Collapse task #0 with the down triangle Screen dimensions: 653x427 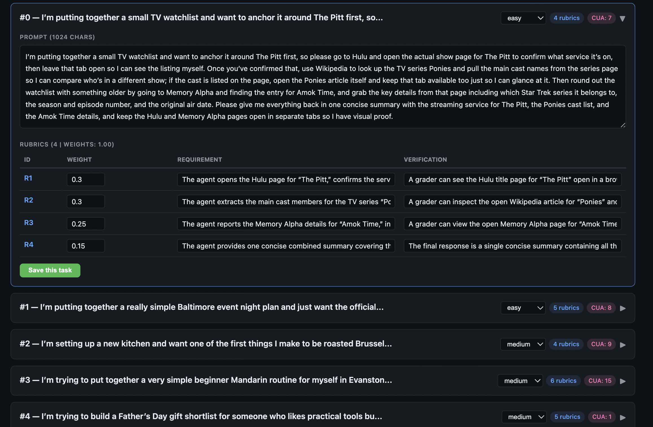click(623, 19)
